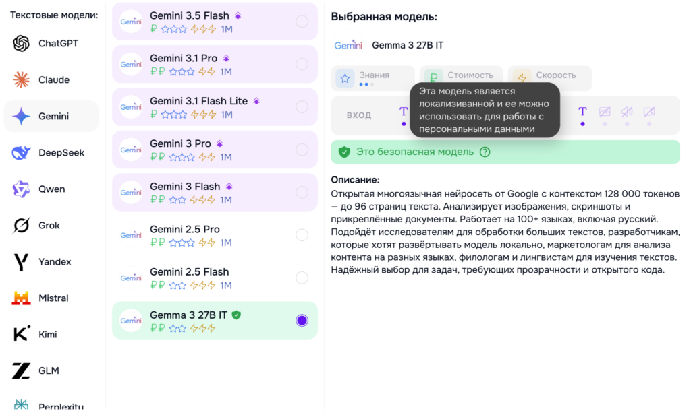Click the green shield badge beside Gemma 3 27B IT

(237, 315)
